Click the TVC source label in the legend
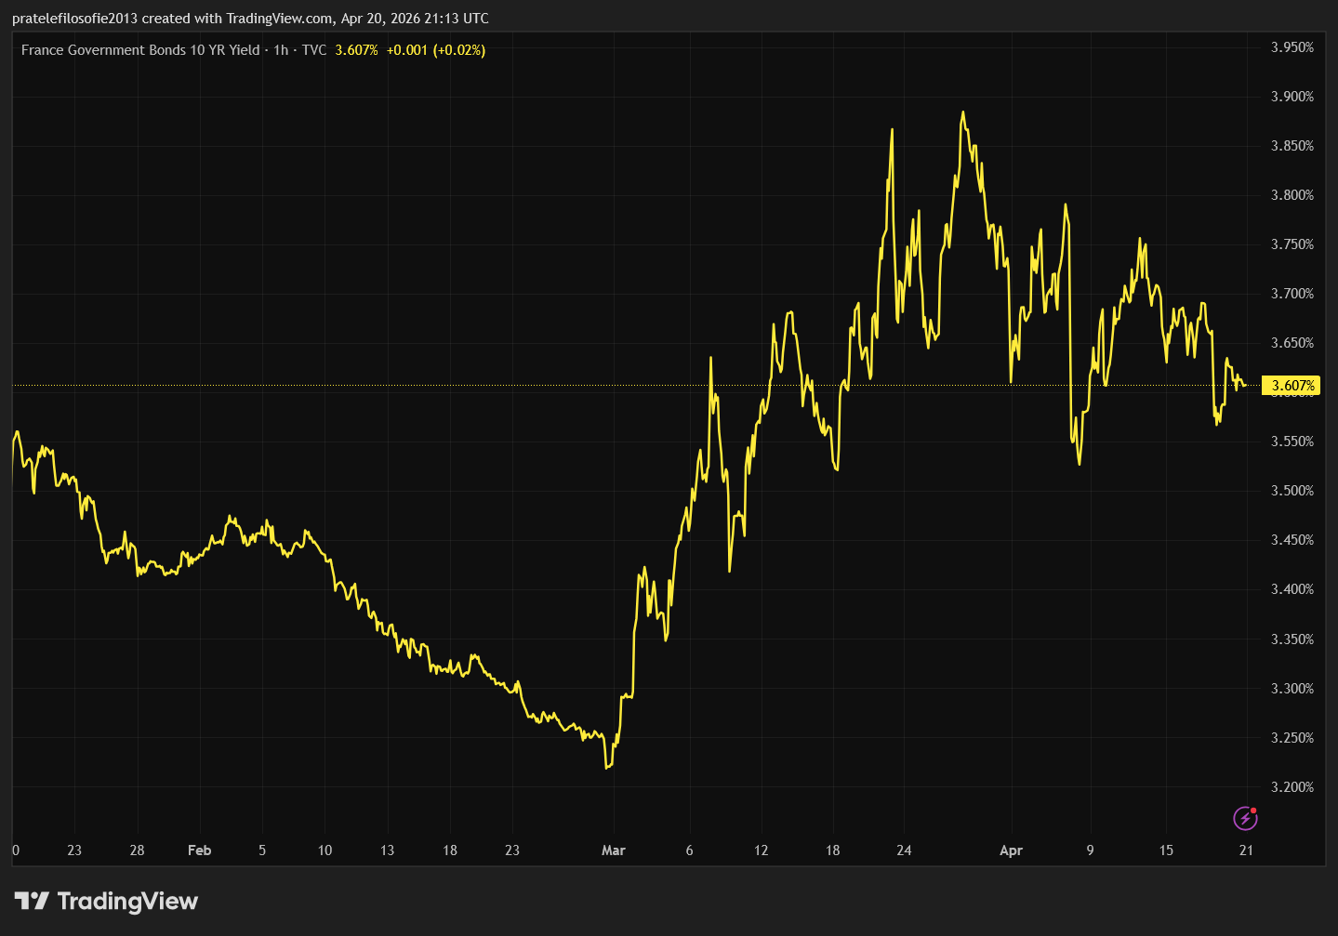 click(x=314, y=50)
